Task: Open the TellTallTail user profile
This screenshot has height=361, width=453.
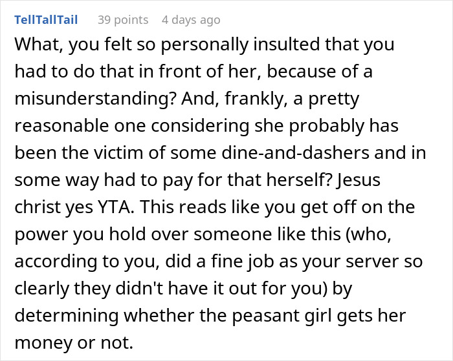Action: pyautogui.click(x=45, y=20)
